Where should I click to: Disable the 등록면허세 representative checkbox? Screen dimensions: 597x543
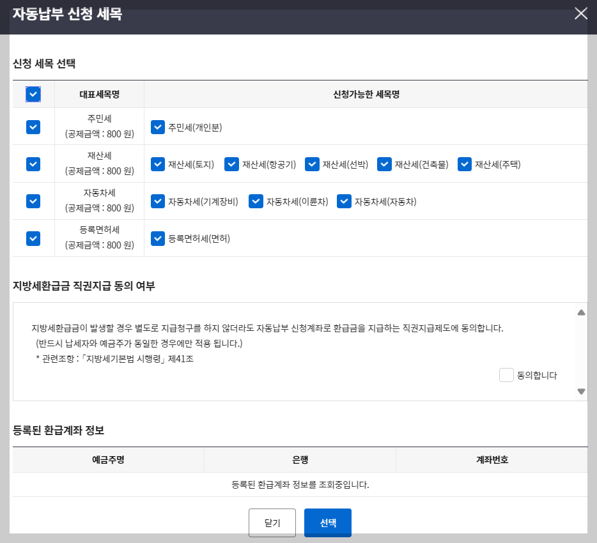coord(33,238)
